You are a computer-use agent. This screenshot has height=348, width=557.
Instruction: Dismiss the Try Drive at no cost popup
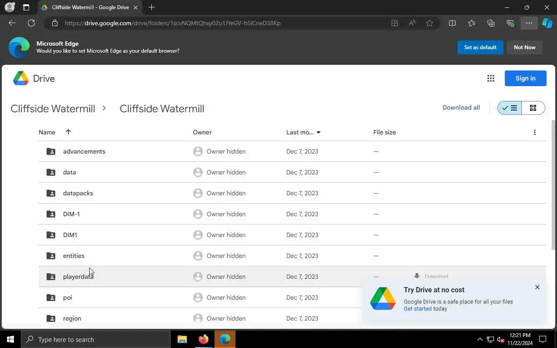pyautogui.click(x=537, y=287)
